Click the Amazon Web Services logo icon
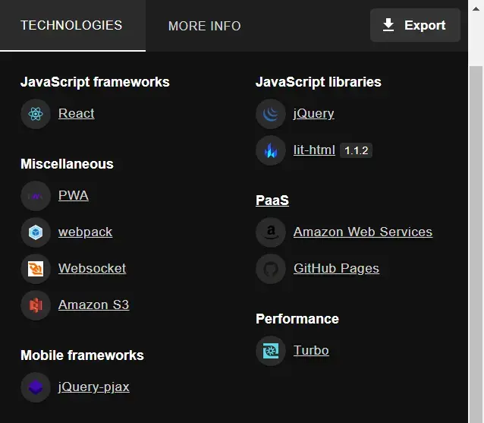 tap(270, 232)
